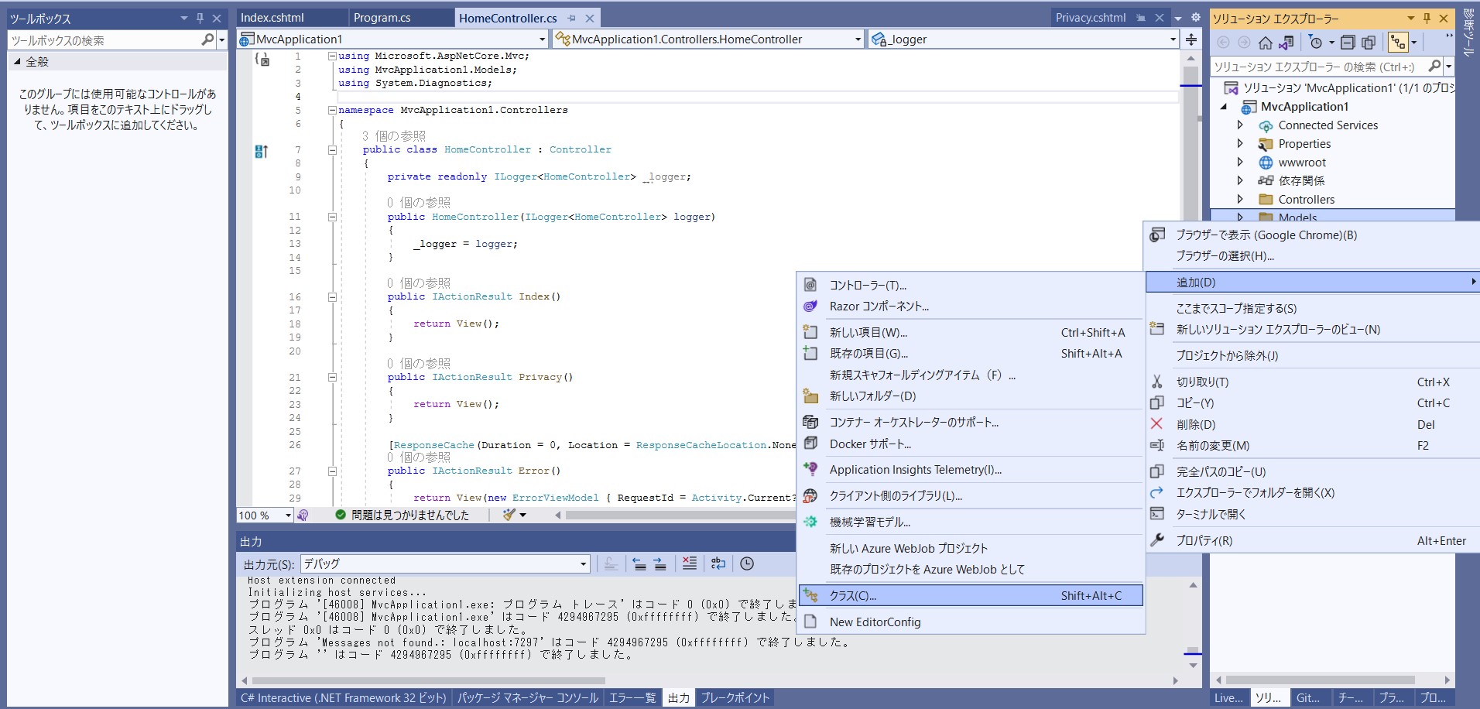
Task: Select Sync with Active Document in Solution Explorer
Action: [1286, 42]
